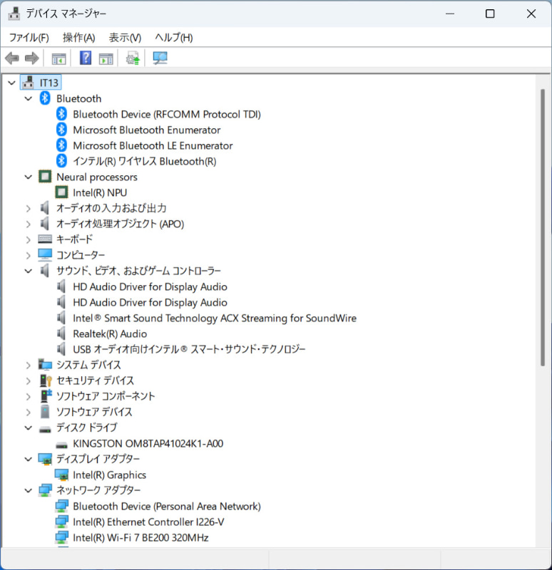Click the システム デバイス icon
This screenshot has height=570, width=552.
pyautogui.click(x=45, y=365)
